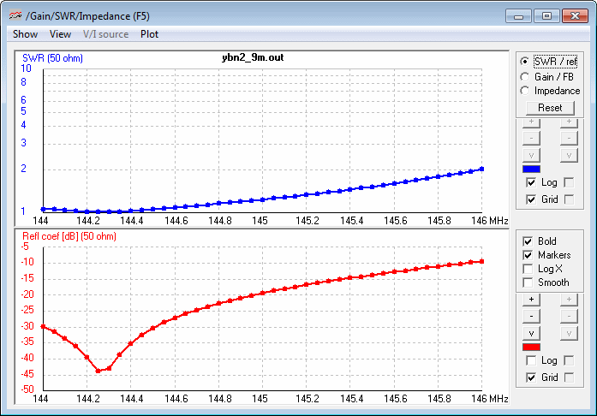Click the blue SWR color swatch

click(532, 169)
